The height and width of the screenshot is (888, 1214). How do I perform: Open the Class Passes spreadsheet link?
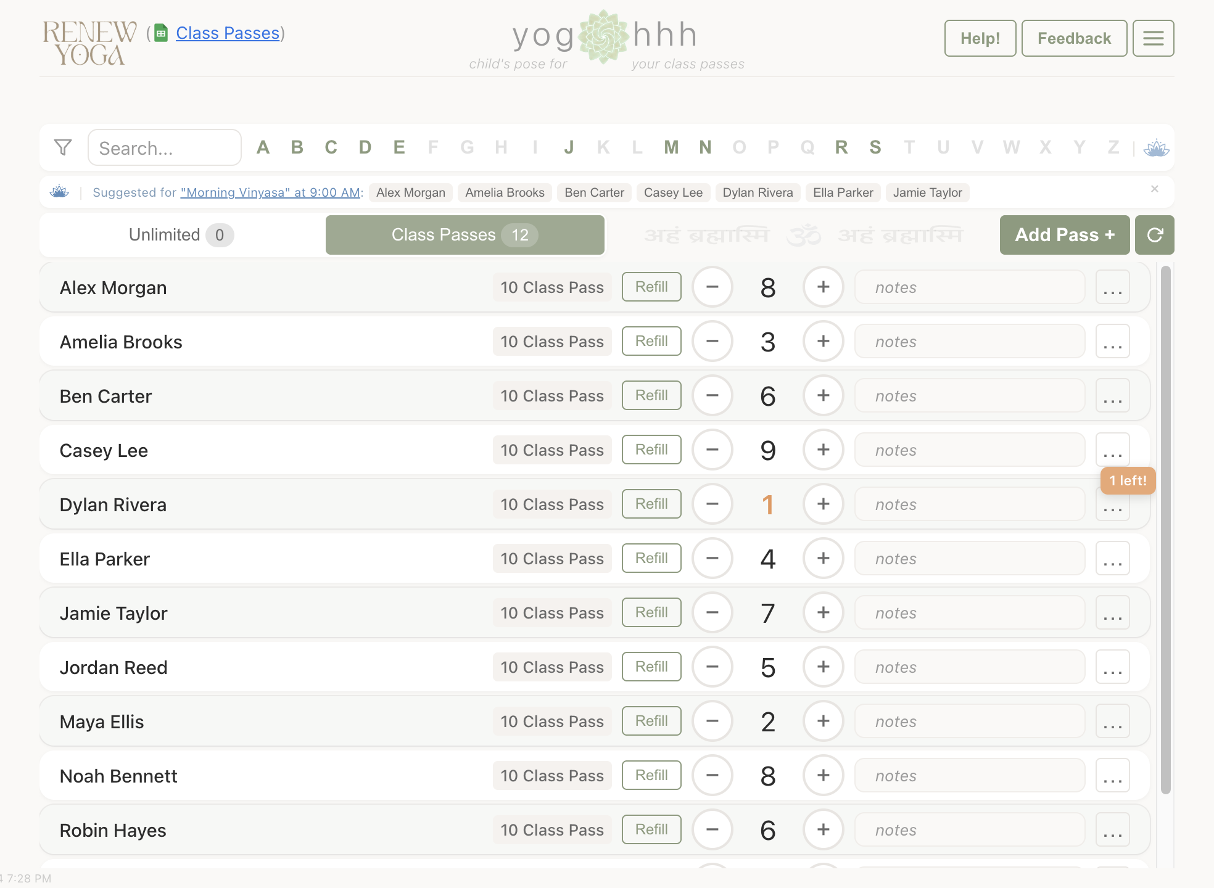coord(228,33)
